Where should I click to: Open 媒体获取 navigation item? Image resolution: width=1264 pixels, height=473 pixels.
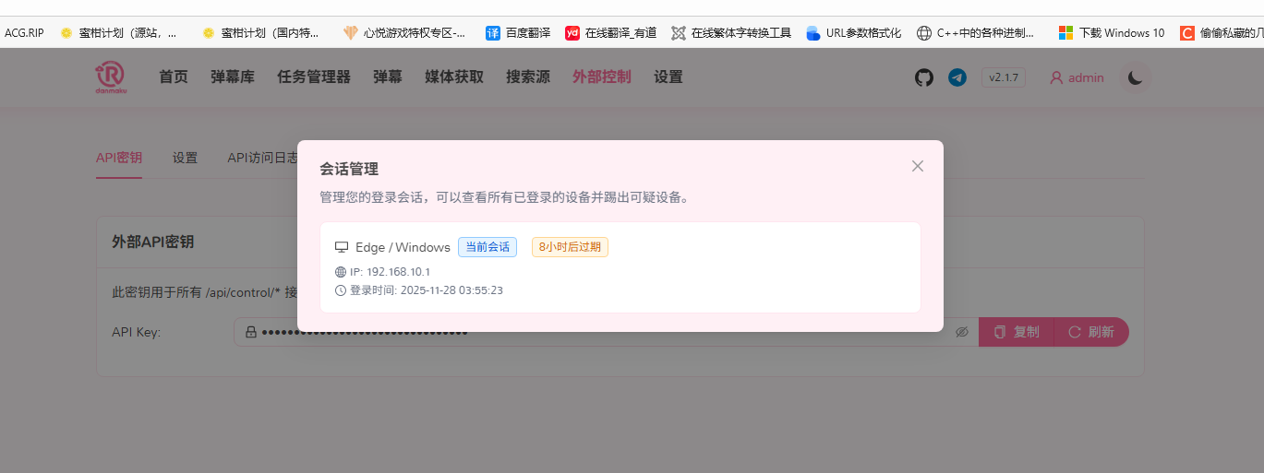point(454,77)
